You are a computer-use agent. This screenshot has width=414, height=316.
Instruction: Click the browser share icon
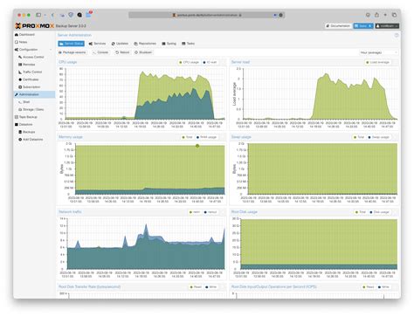pos(376,15)
